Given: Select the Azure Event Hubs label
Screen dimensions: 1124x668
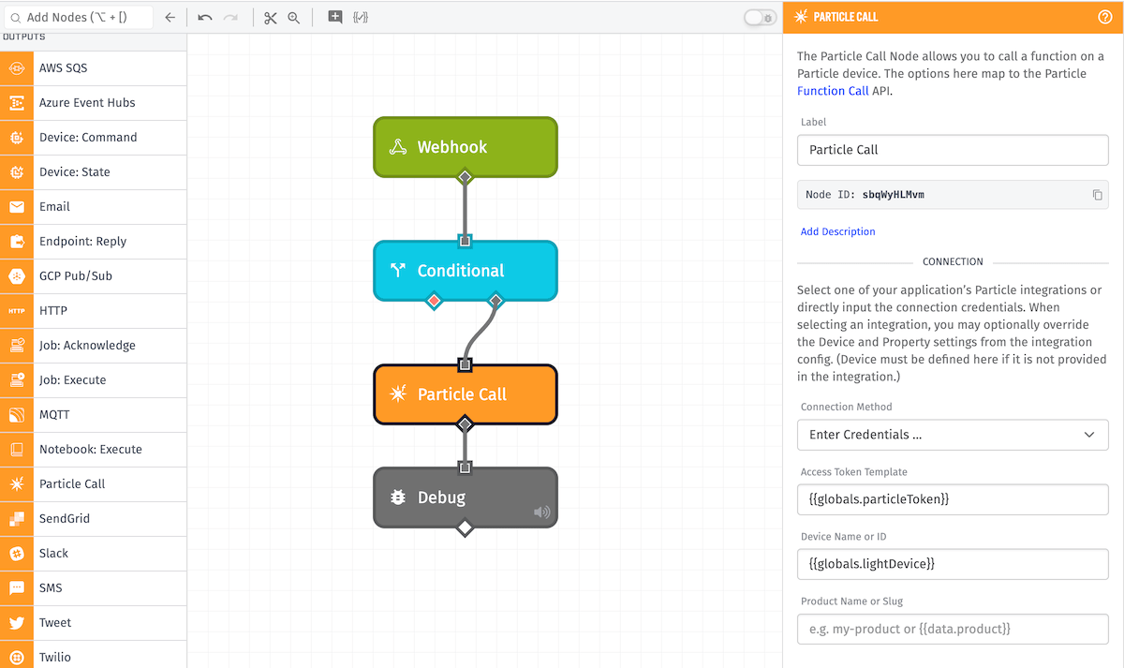Looking at the screenshot, I should pos(87,103).
